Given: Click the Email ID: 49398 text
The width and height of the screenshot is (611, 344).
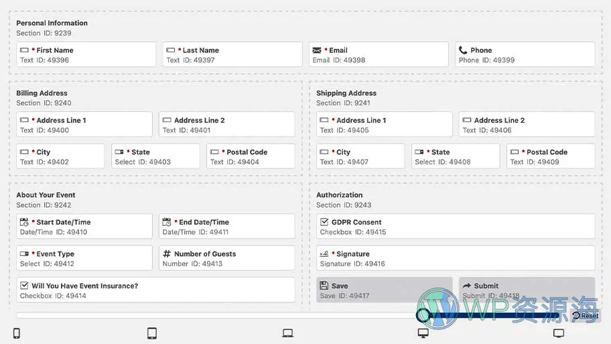Looking at the screenshot, I should (338, 60).
